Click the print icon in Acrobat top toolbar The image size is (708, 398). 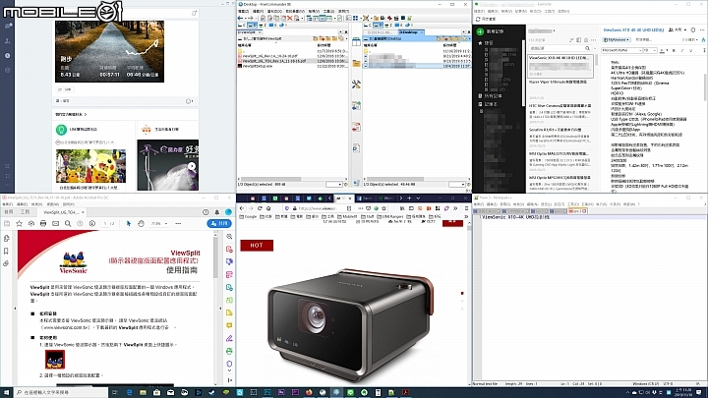pos(43,223)
